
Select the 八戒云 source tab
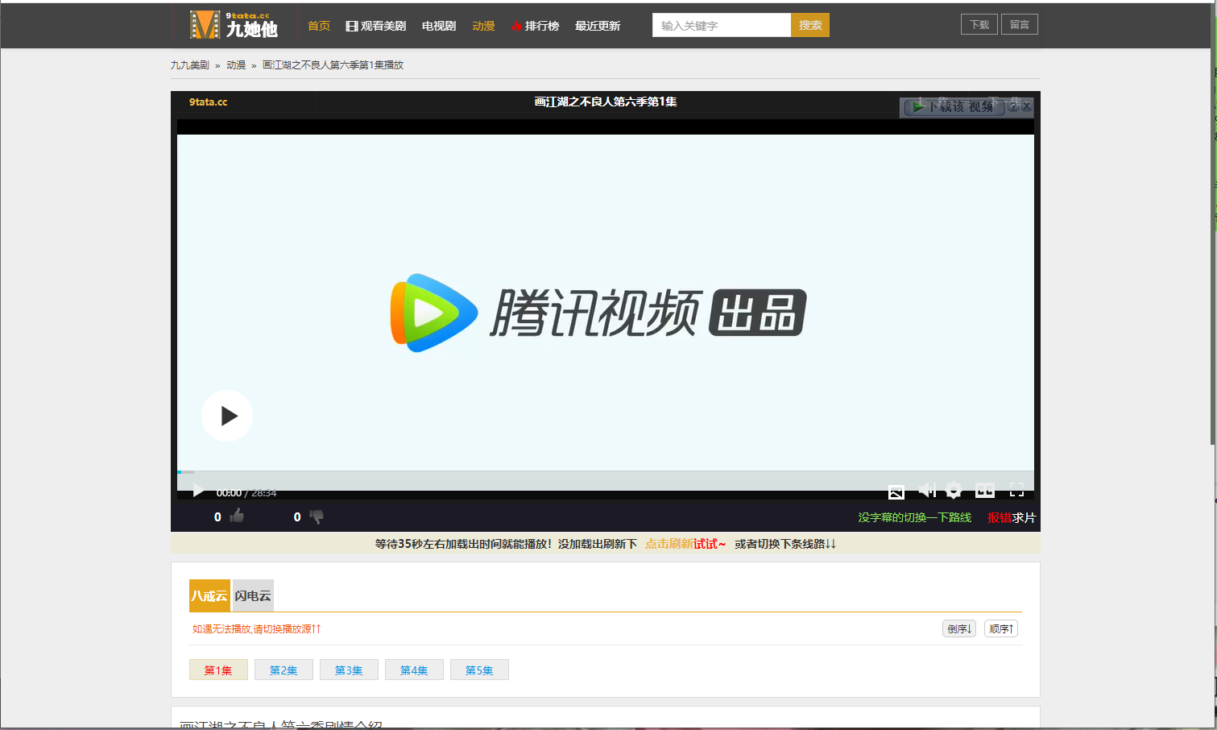pyautogui.click(x=209, y=595)
